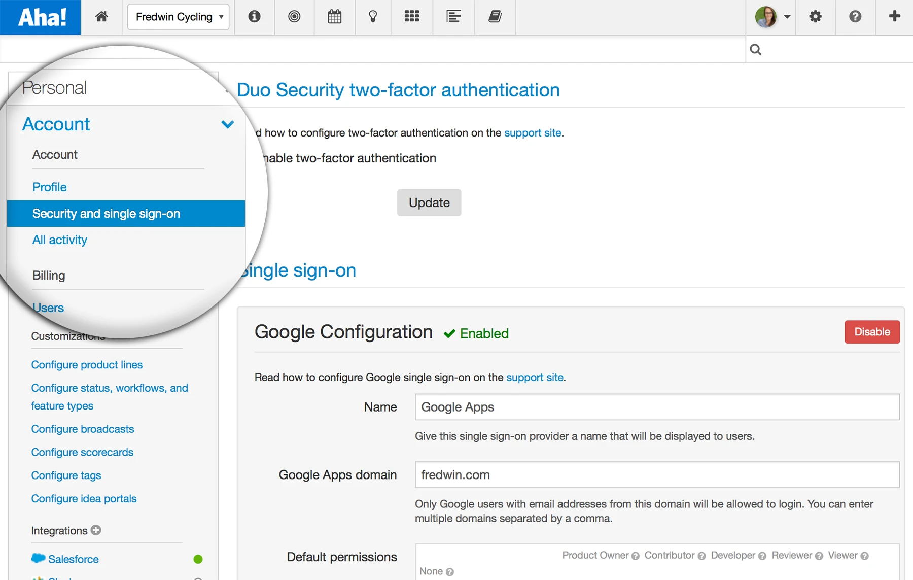913x580 pixels.
Task: Click the plus icon to add new
Action: (x=895, y=16)
